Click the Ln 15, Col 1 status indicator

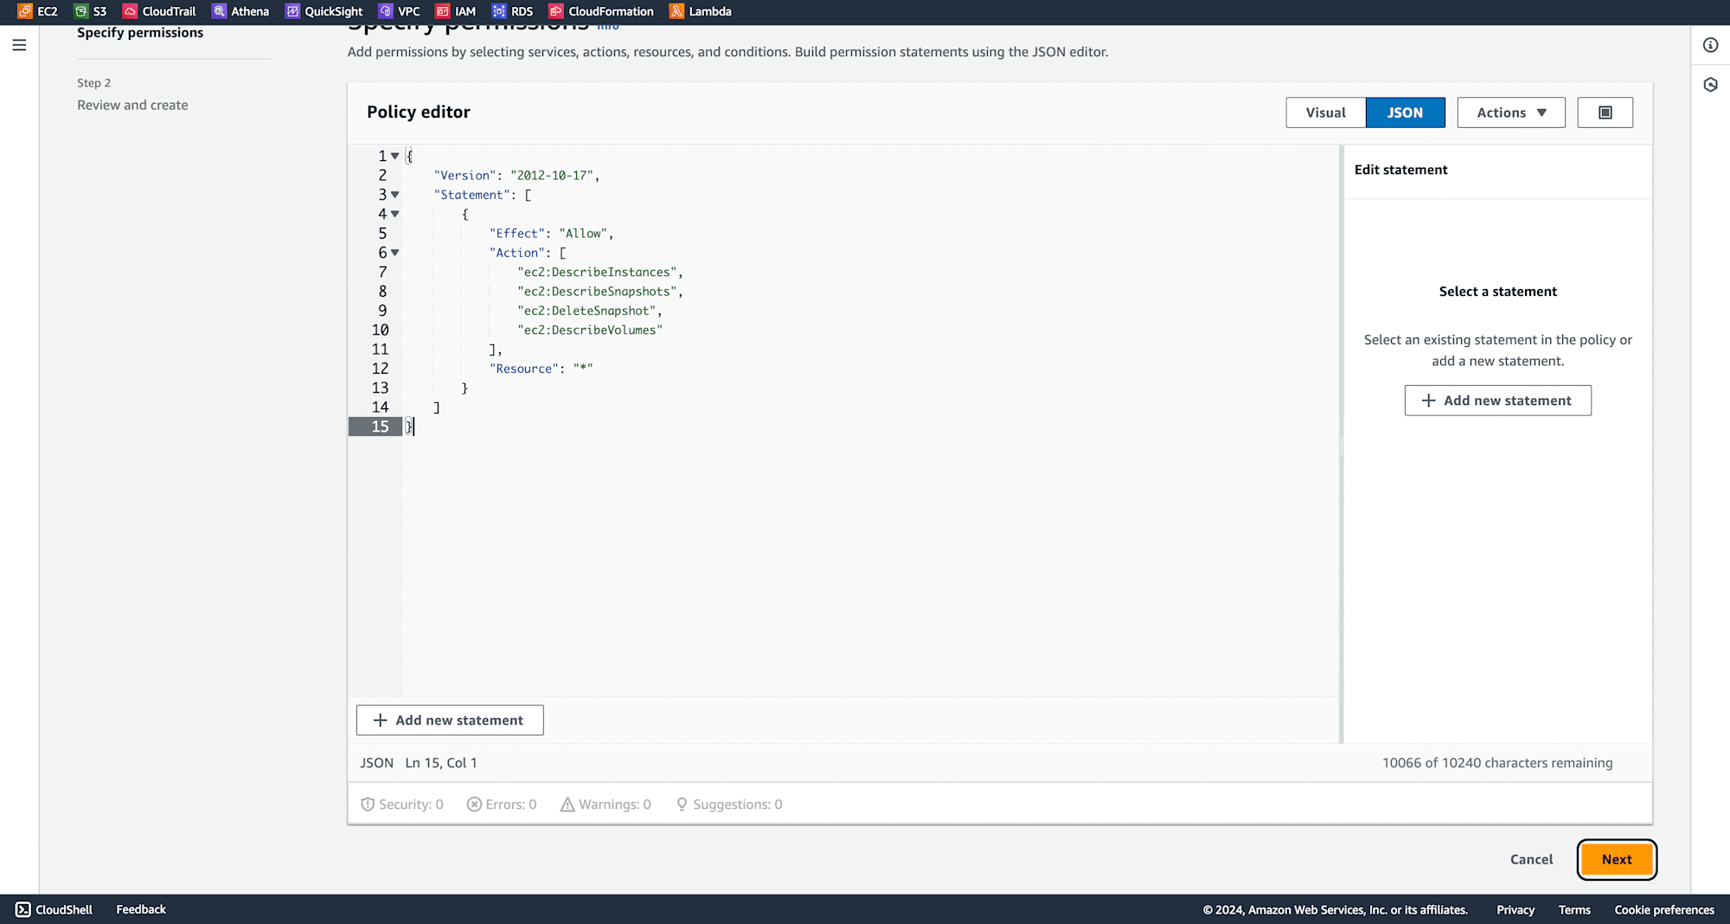click(x=441, y=763)
